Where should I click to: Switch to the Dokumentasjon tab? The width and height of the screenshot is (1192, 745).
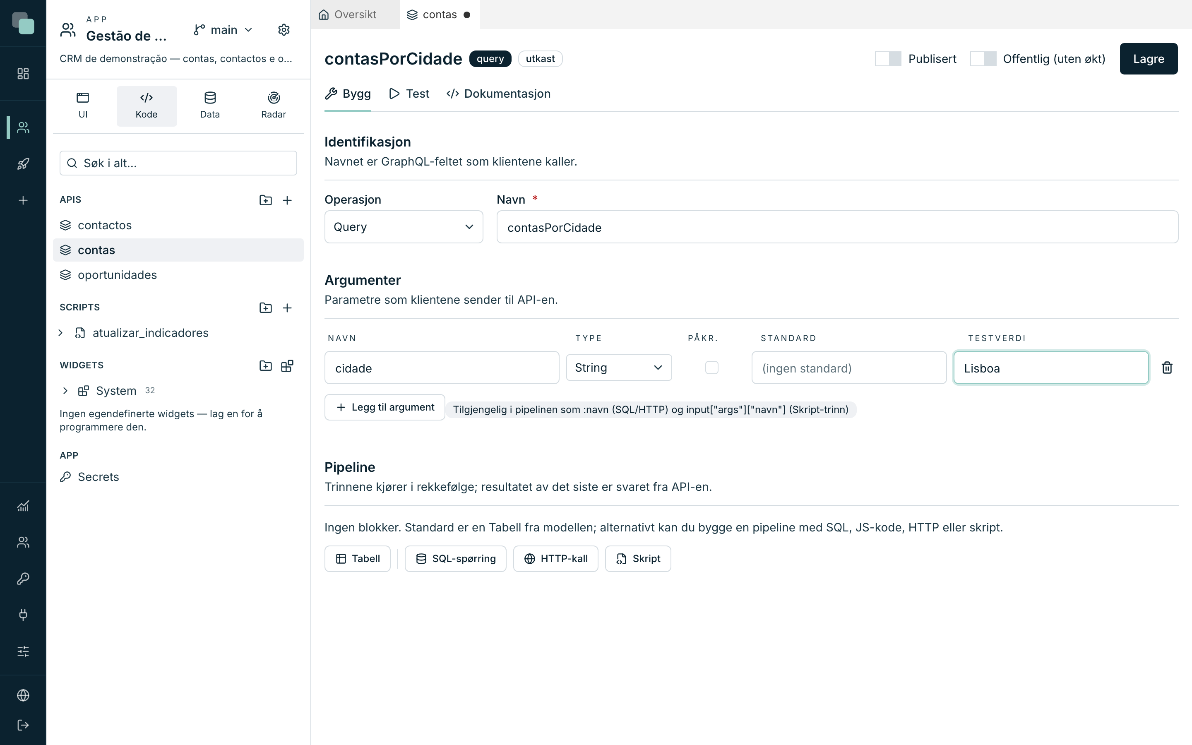point(498,94)
